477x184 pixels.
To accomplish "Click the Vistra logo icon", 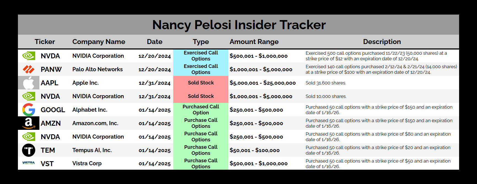I will (x=29, y=163).
